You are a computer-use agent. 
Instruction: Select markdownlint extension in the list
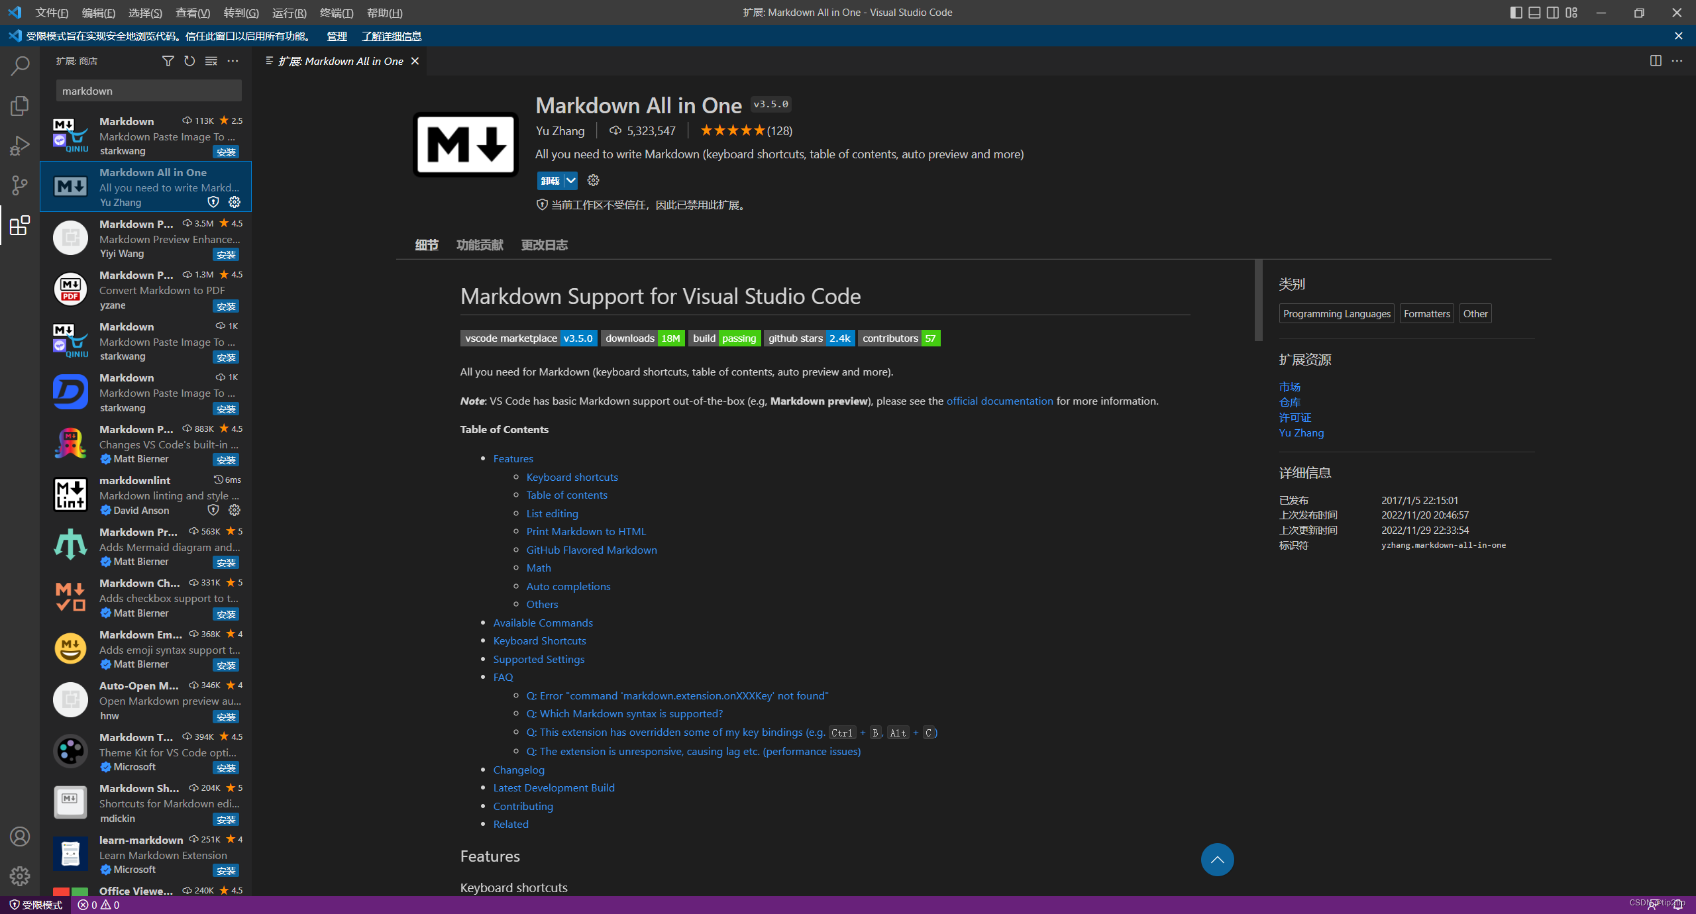(146, 495)
